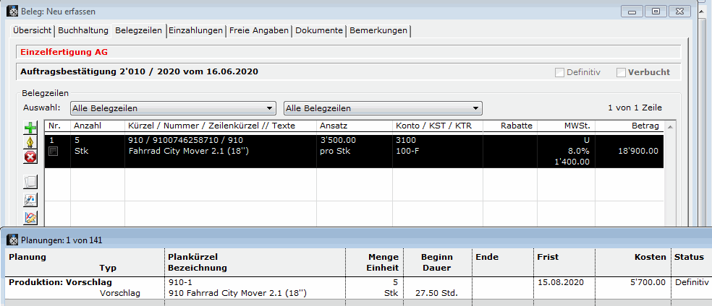
Task: Open the Einzahlungen tab
Action: 196,30
